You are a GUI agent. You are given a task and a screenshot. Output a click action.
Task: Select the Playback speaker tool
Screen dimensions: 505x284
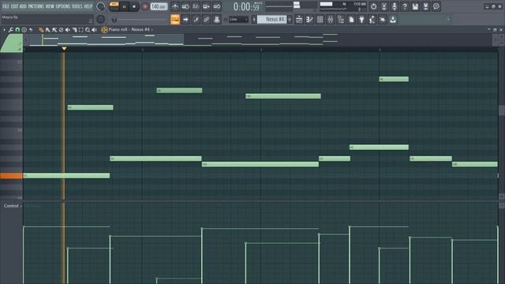pos(94,30)
